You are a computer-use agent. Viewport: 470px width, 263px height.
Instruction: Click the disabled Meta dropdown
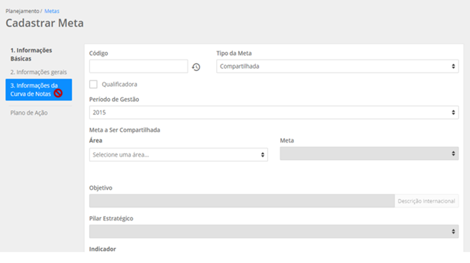(x=369, y=154)
